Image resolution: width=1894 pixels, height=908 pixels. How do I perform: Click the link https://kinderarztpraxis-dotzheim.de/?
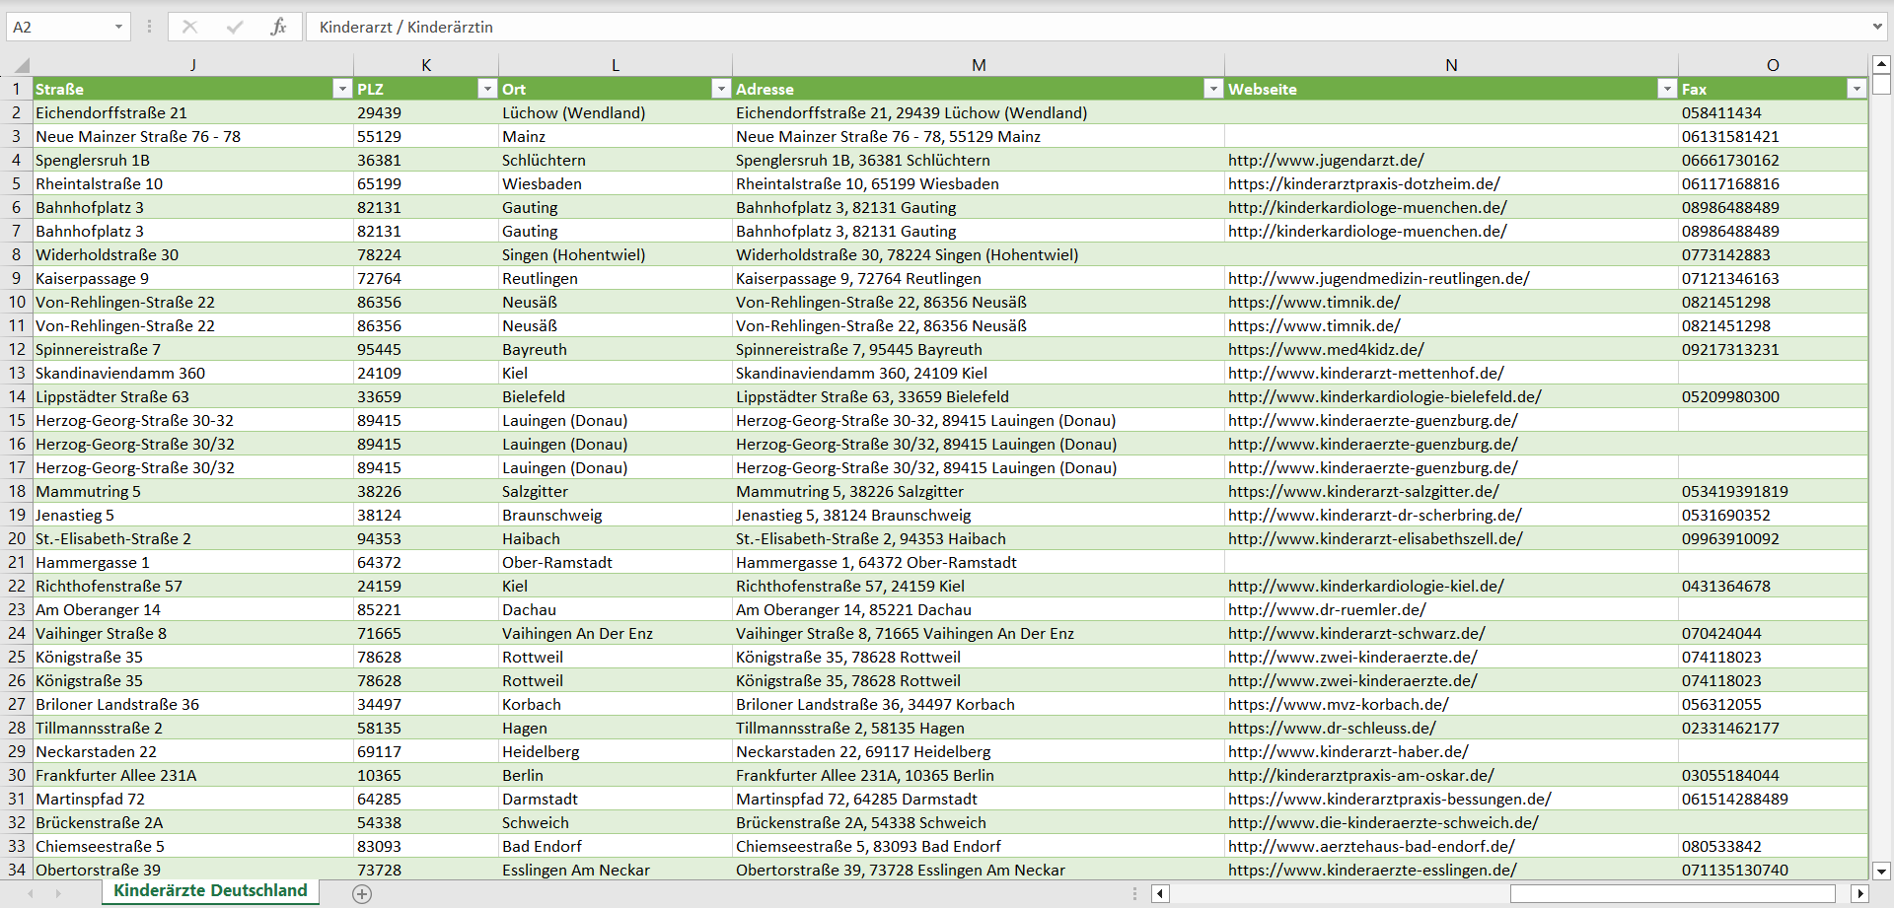(1364, 183)
